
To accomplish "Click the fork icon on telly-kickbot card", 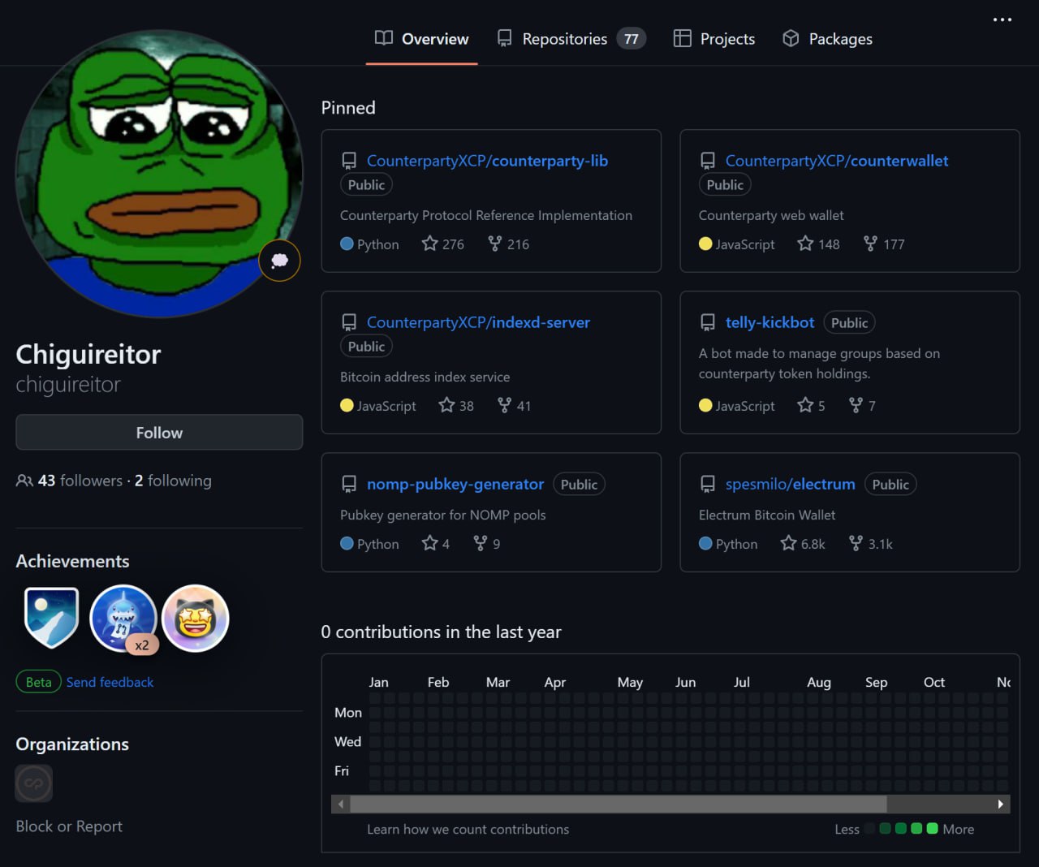I will [856, 404].
